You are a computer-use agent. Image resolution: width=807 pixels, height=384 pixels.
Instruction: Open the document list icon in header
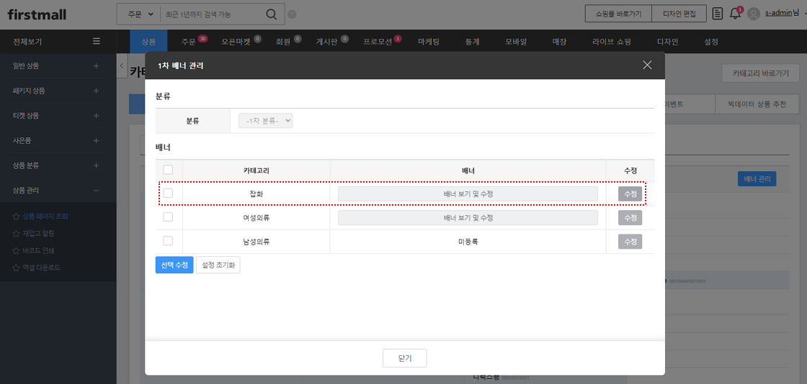click(718, 14)
